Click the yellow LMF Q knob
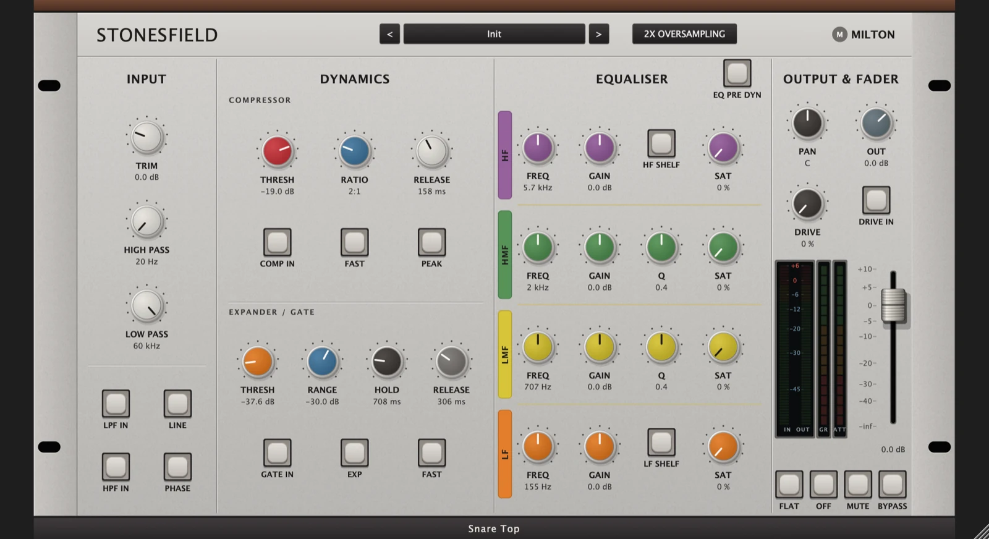Image resolution: width=989 pixels, height=539 pixels. click(x=661, y=347)
